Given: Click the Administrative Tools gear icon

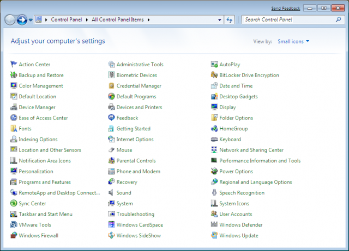Looking at the screenshot, I should point(111,64).
